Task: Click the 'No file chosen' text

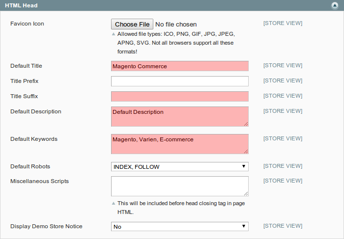Action: 176,25
